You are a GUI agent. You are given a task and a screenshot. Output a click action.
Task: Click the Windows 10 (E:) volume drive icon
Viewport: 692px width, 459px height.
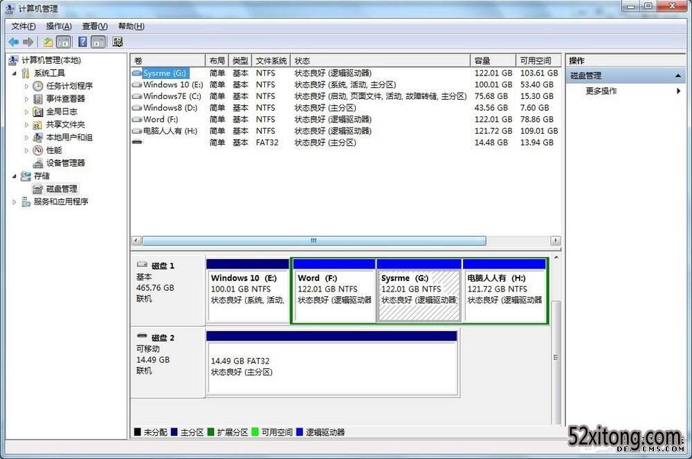137,84
